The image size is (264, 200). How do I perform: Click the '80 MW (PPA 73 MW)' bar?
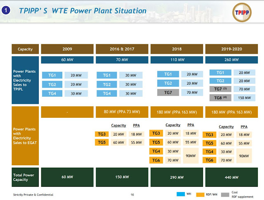pos(122,112)
